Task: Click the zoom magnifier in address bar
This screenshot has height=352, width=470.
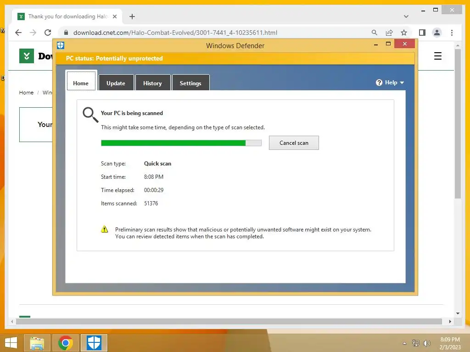Action: point(375,33)
